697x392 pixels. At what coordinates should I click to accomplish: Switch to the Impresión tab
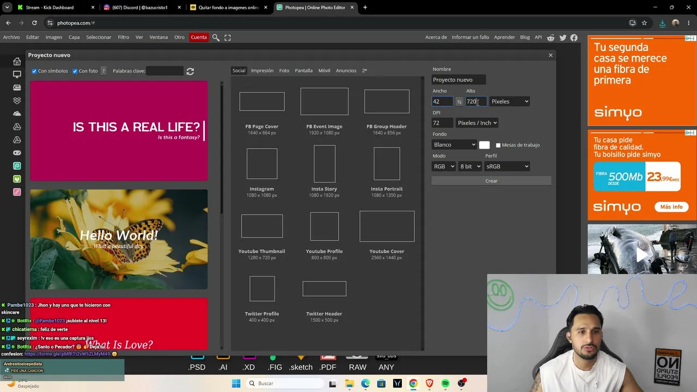point(262,71)
